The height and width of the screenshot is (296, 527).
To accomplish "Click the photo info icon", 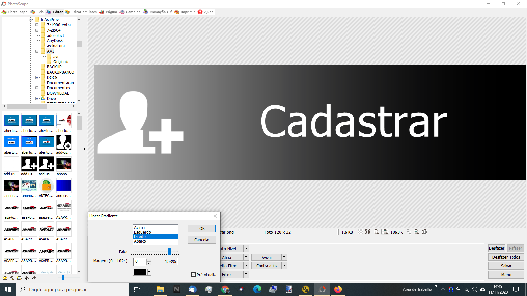I will 425,232.
